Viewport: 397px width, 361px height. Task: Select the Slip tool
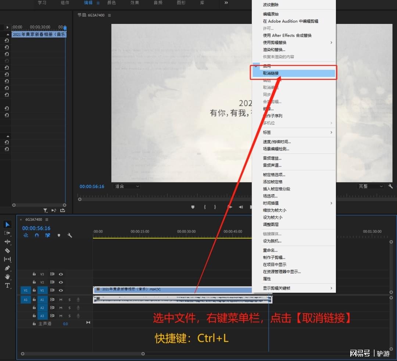(x=7, y=259)
